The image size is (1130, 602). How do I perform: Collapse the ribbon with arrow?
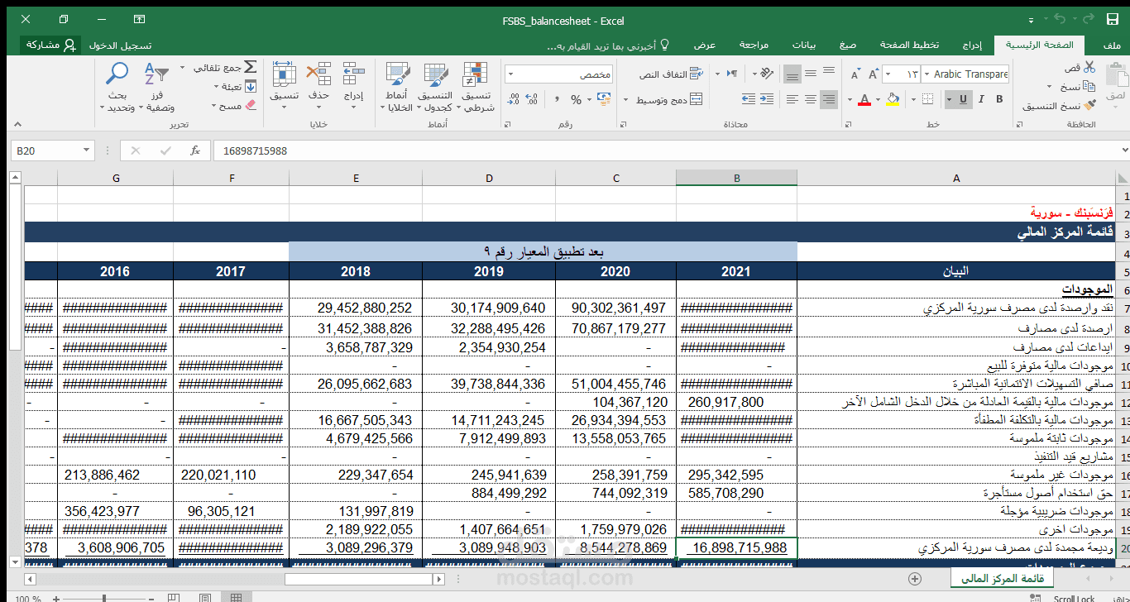pos(17,125)
